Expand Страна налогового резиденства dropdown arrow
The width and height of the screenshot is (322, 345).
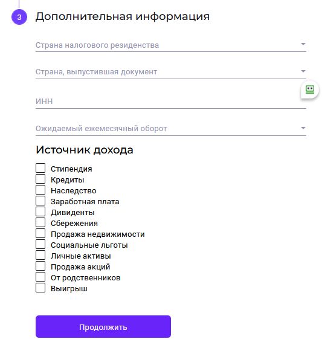303,44
